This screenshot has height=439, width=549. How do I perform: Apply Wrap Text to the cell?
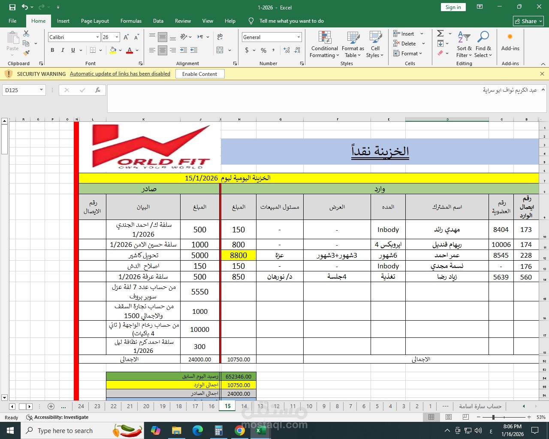click(220, 37)
